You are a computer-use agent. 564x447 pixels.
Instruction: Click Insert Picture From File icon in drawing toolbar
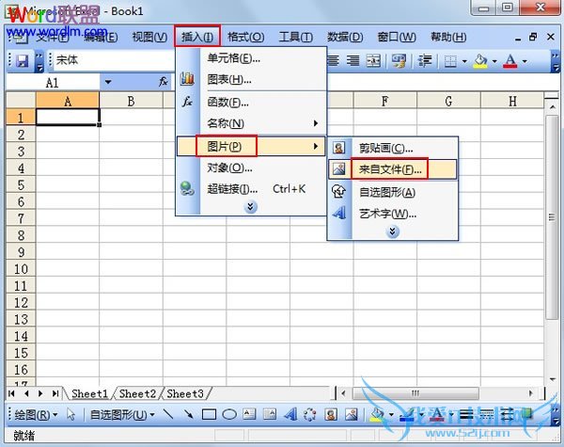[351, 415]
